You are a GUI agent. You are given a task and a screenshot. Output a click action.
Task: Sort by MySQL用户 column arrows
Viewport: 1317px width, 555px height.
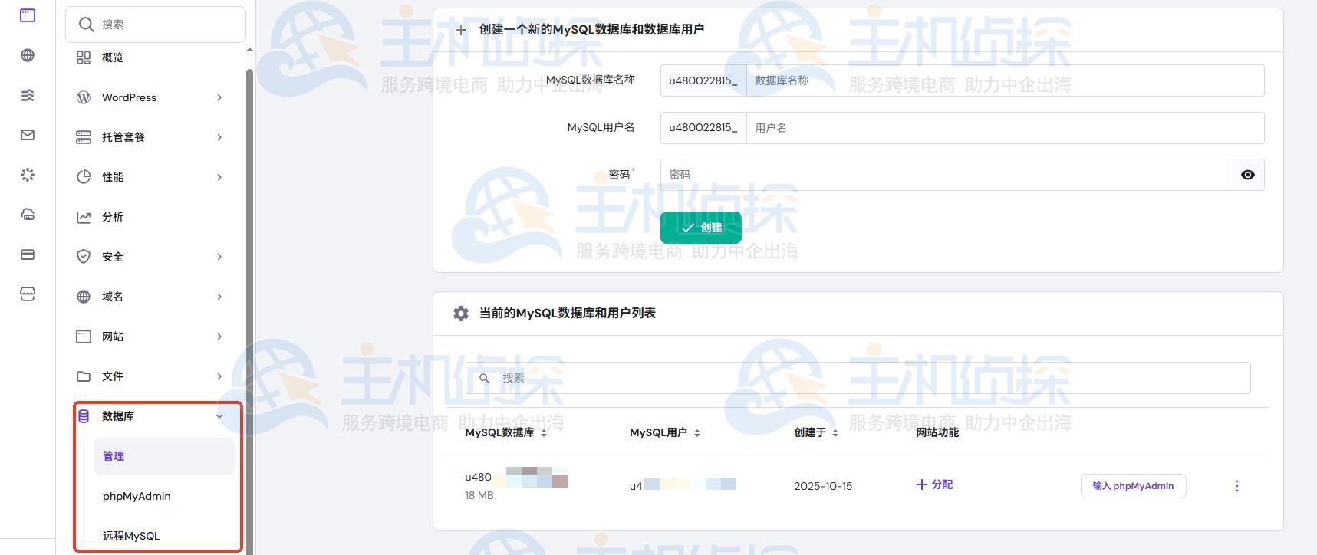(697, 433)
